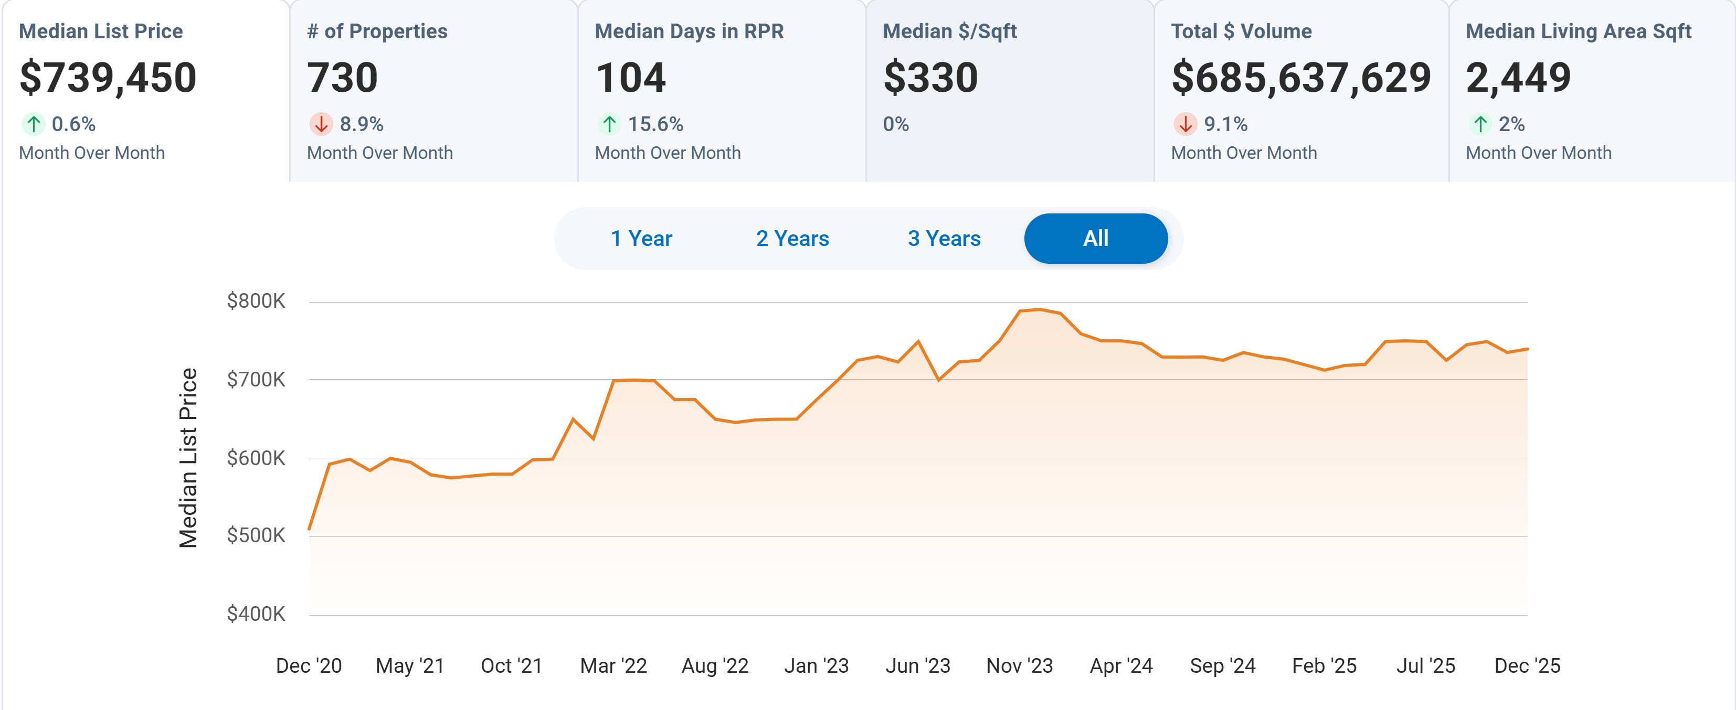Click green up arrow beside 0.6%
This screenshot has width=1736, height=710.
[33, 124]
